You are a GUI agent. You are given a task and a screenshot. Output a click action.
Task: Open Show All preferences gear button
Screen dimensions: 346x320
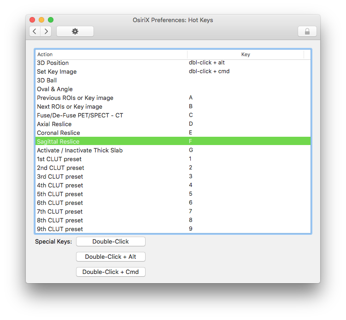point(75,31)
